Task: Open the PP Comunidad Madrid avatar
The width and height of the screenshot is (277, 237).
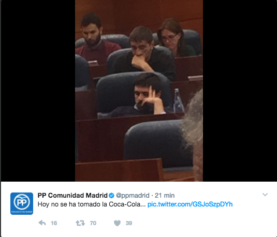Action: pyautogui.click(x=22, y=203)
